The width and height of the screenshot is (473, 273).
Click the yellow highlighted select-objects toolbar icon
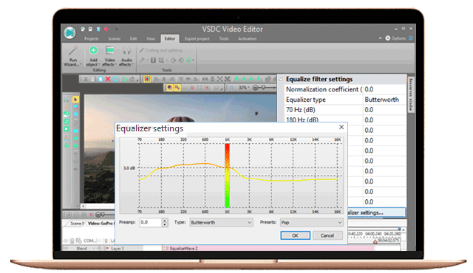[x=147, y=79]
